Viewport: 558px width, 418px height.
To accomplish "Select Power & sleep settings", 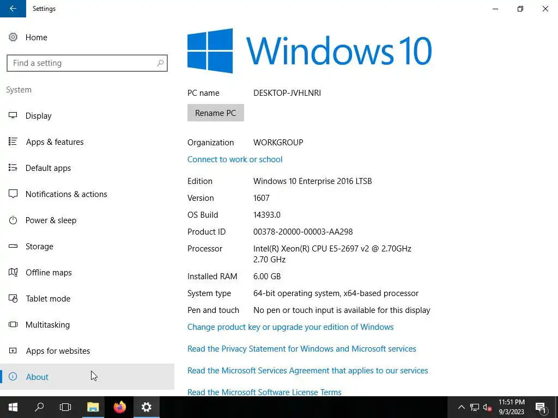I will 51,220.
